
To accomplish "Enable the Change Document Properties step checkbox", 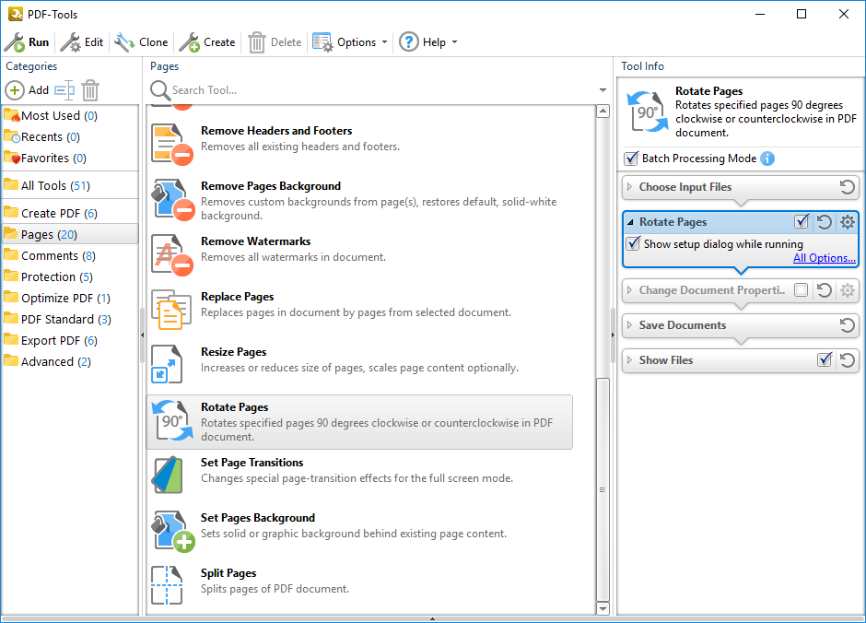I will pos(801,290).
